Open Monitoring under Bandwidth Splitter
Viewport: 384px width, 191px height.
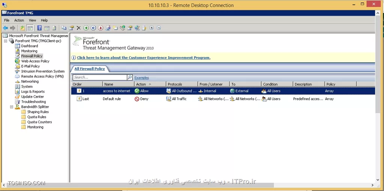tap(35, 127)
